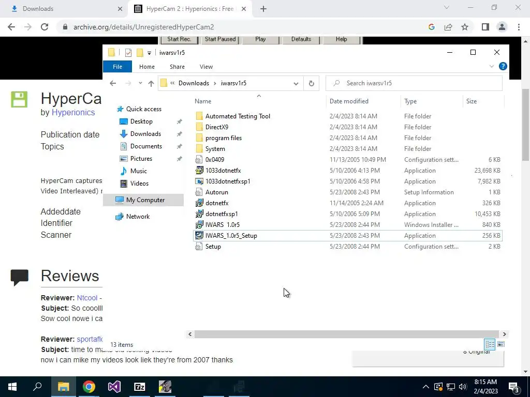Open 7-Zip from the taskbar
This screenshot has height=397, width=530.
click(x=140, y=387)
